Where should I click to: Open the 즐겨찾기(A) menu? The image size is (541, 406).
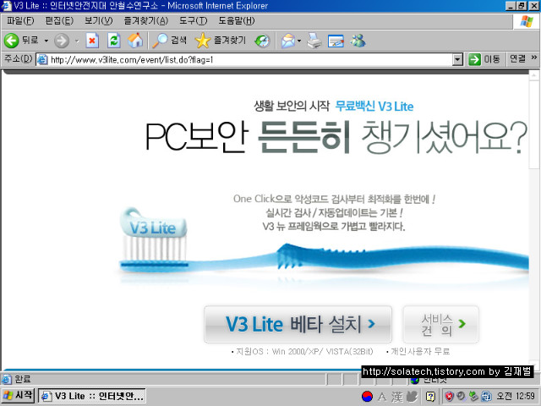(x=146, y=21)
